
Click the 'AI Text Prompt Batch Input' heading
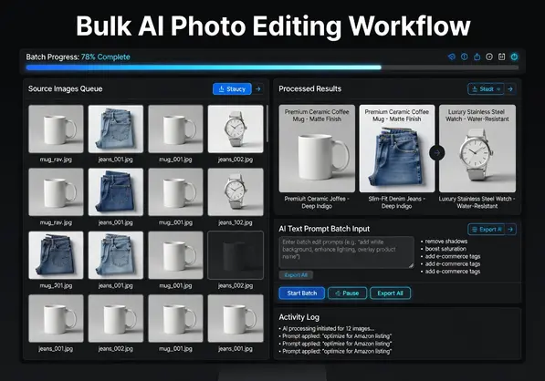click(324, 229)
